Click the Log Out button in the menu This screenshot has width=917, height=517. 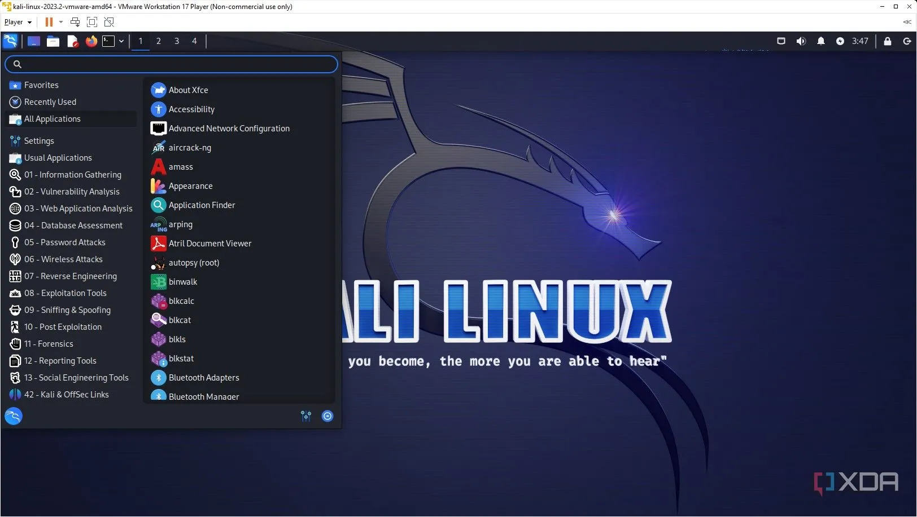(x=327, y=416)
